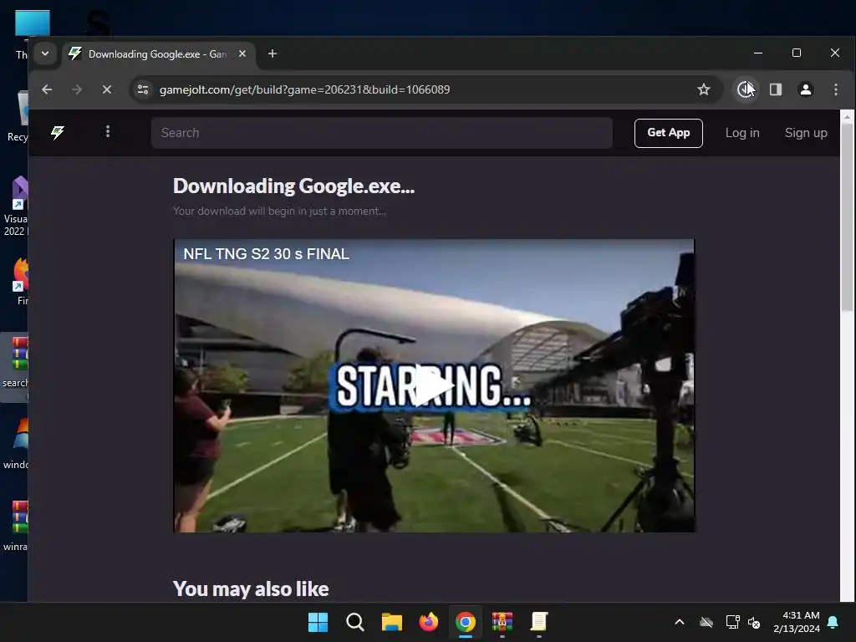Viewport: 856px width, 642px height.
Task: Open the Notepad taskbar icon
Action: click(539, 622)
